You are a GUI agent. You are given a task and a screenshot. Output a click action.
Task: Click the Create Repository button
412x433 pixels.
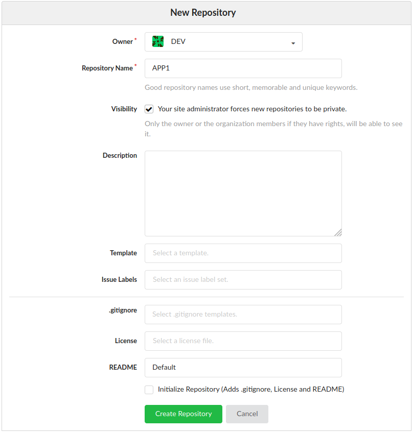[x=184, y=414]
